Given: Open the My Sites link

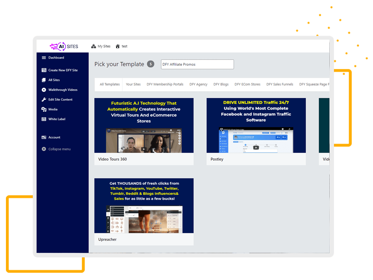Looking at the screenshot, I should click(104, 46).
